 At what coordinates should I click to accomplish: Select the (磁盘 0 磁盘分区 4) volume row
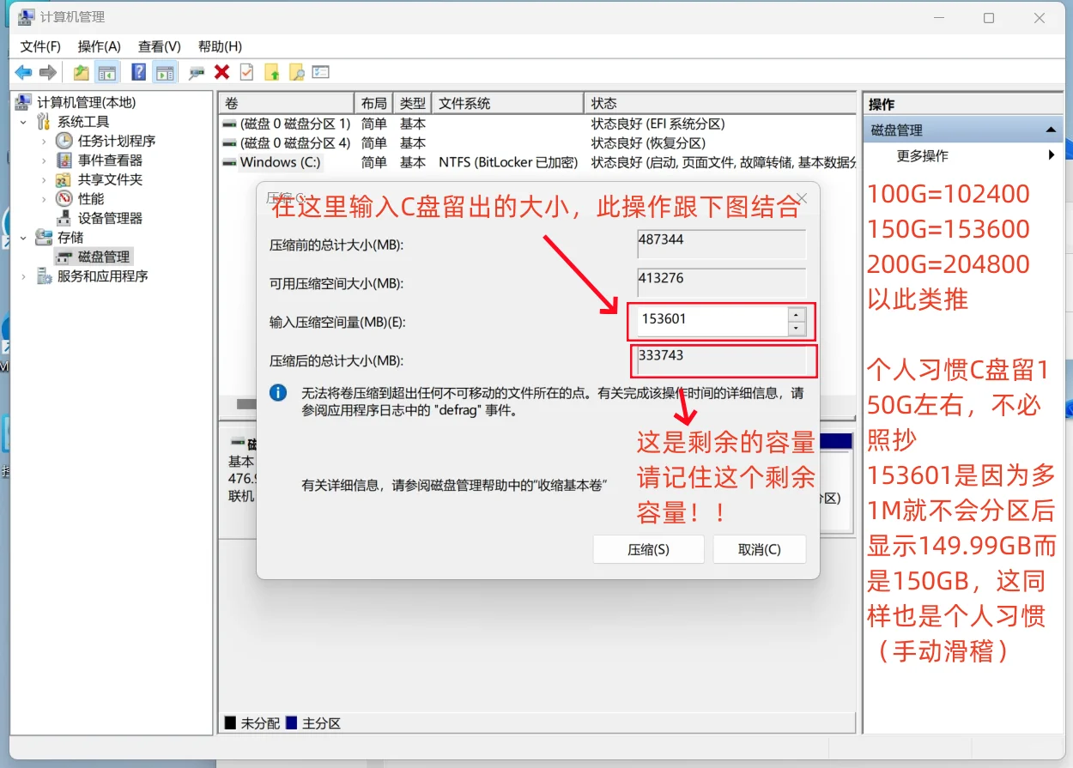pos(295,142)
